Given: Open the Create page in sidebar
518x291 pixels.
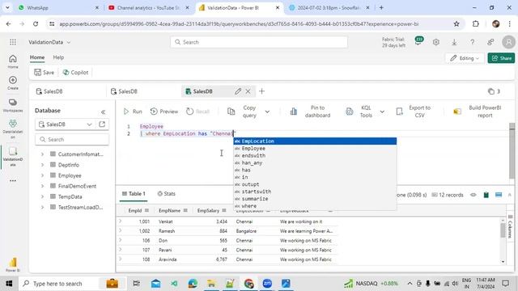Looking at the screenshot, I should coord(13,82).
